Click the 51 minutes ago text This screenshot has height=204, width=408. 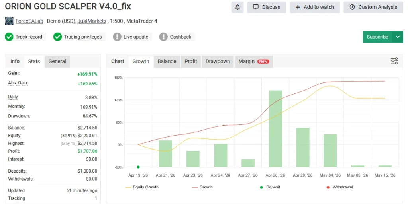82,190
